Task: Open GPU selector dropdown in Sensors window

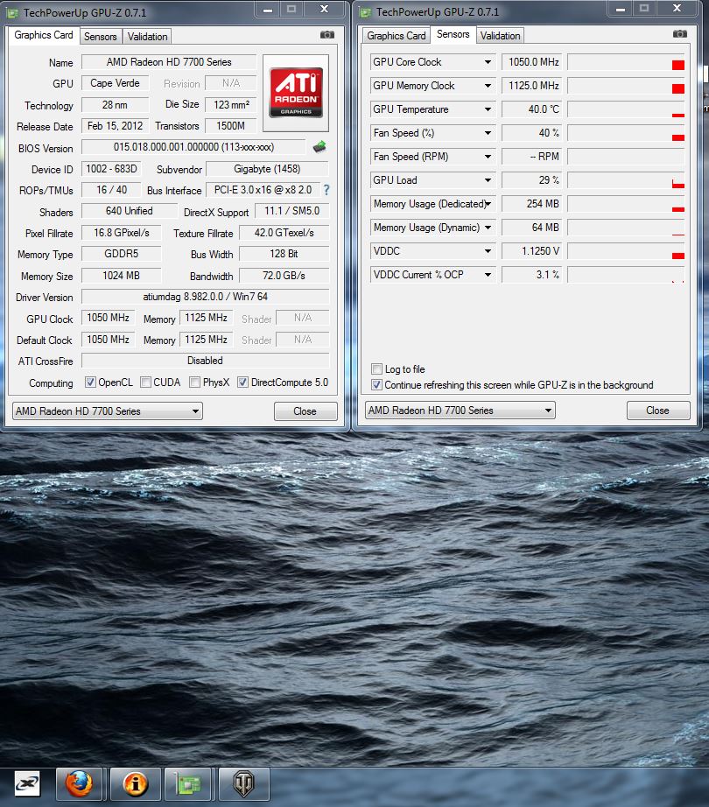Action: click(x=460, y=411)
